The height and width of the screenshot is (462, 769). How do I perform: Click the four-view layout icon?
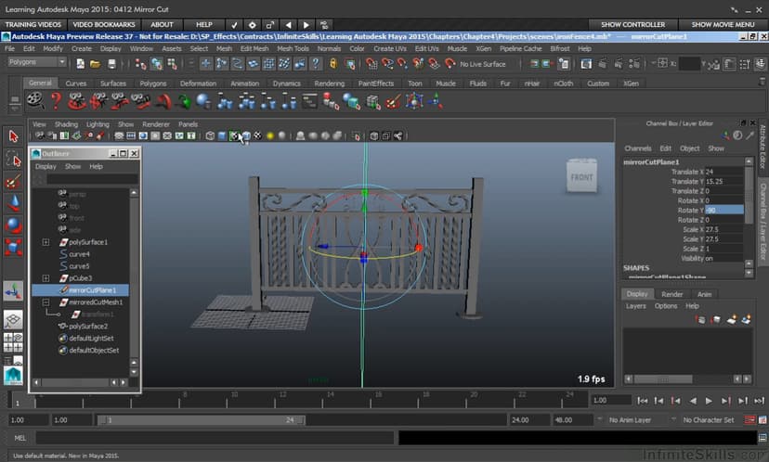pos(13,342)
